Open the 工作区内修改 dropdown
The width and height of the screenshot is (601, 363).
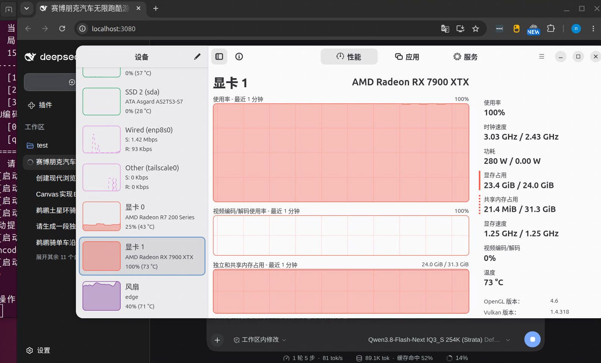tap(260, 340)
